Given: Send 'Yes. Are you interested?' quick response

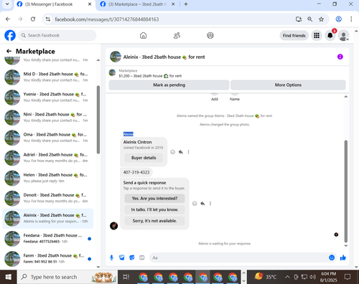Looking at the screenshot, I should [x=154, y=199].
